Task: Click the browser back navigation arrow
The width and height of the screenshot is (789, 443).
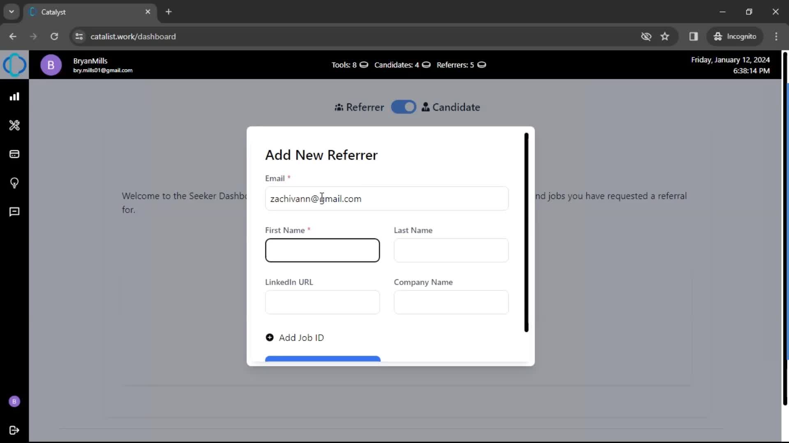Action: tap(12, 36)
